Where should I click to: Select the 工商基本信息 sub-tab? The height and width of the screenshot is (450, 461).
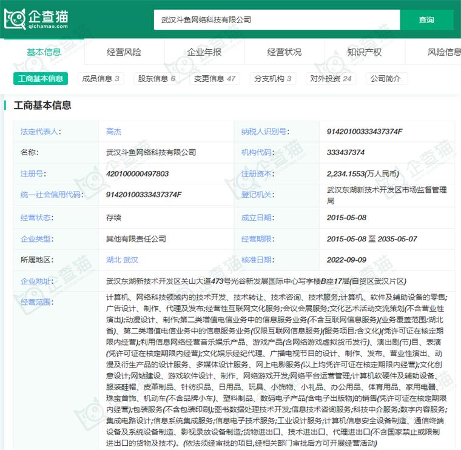pos(40,79)
